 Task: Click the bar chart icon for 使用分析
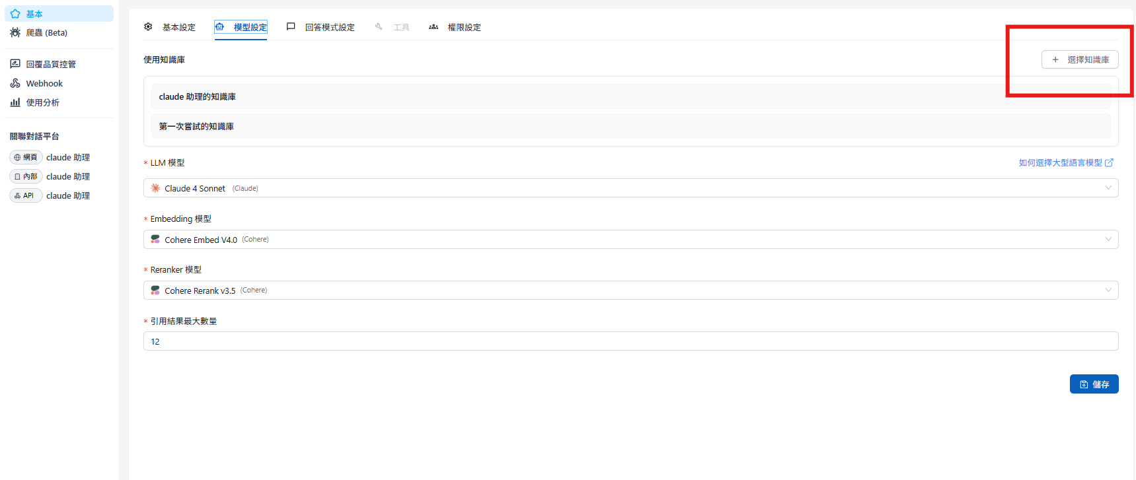point(15,102)
